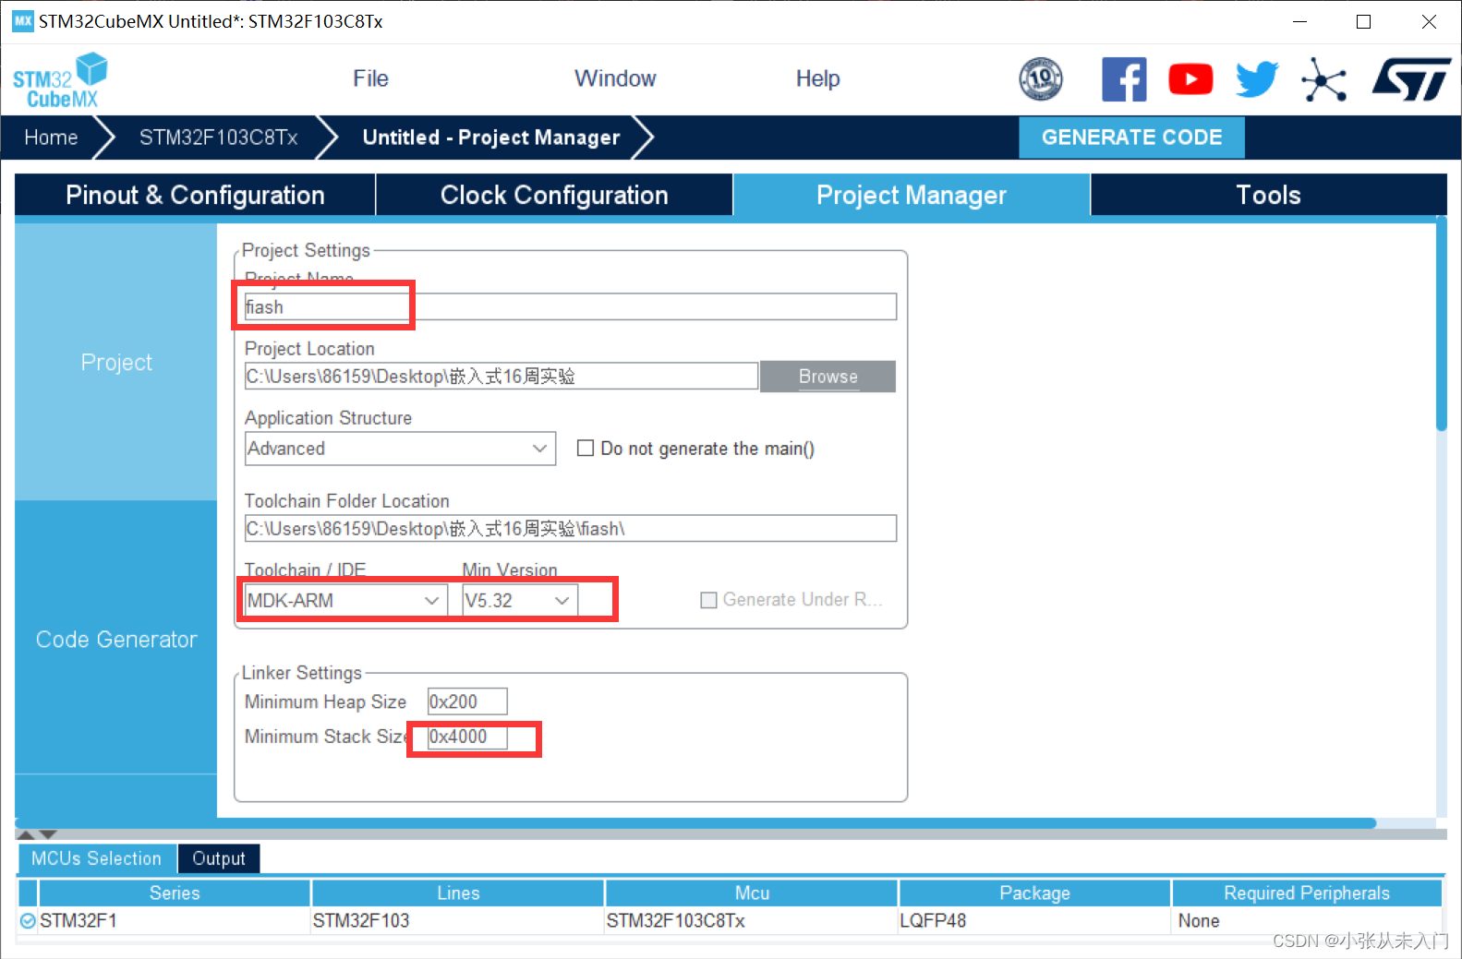Click the Minimum Heap Size field
Image resolution: width=1462 pixels, height=959 pixels.
coord(467,701)
